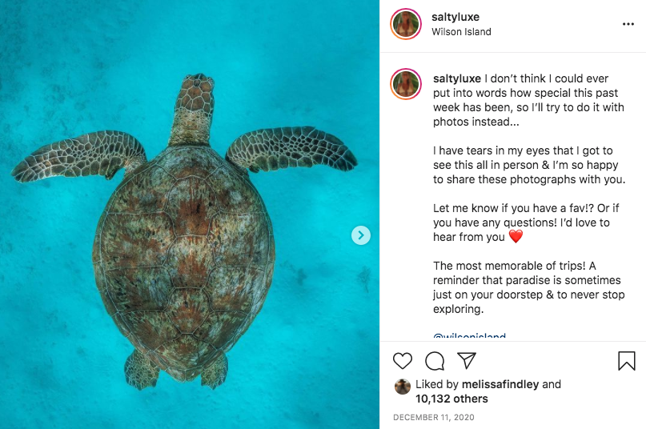Image resolution: width=646 pixels, height=429 pixels.
Task: Share the post using the paper plane icon
Action: [467, 361]
